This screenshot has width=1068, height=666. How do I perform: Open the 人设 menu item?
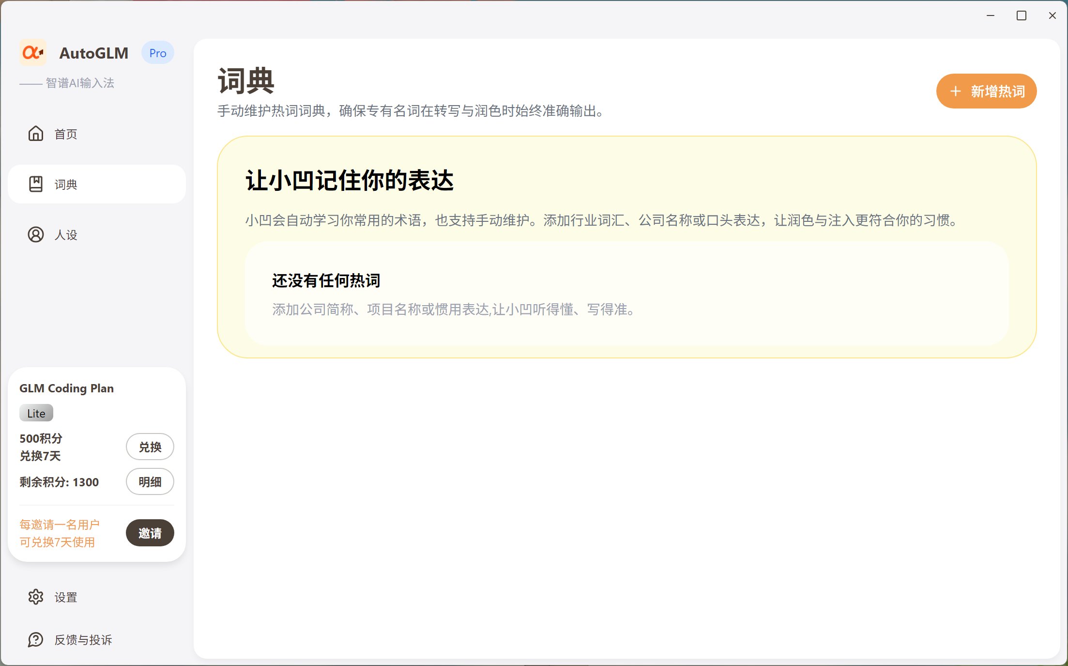click(x=66, y=234)
